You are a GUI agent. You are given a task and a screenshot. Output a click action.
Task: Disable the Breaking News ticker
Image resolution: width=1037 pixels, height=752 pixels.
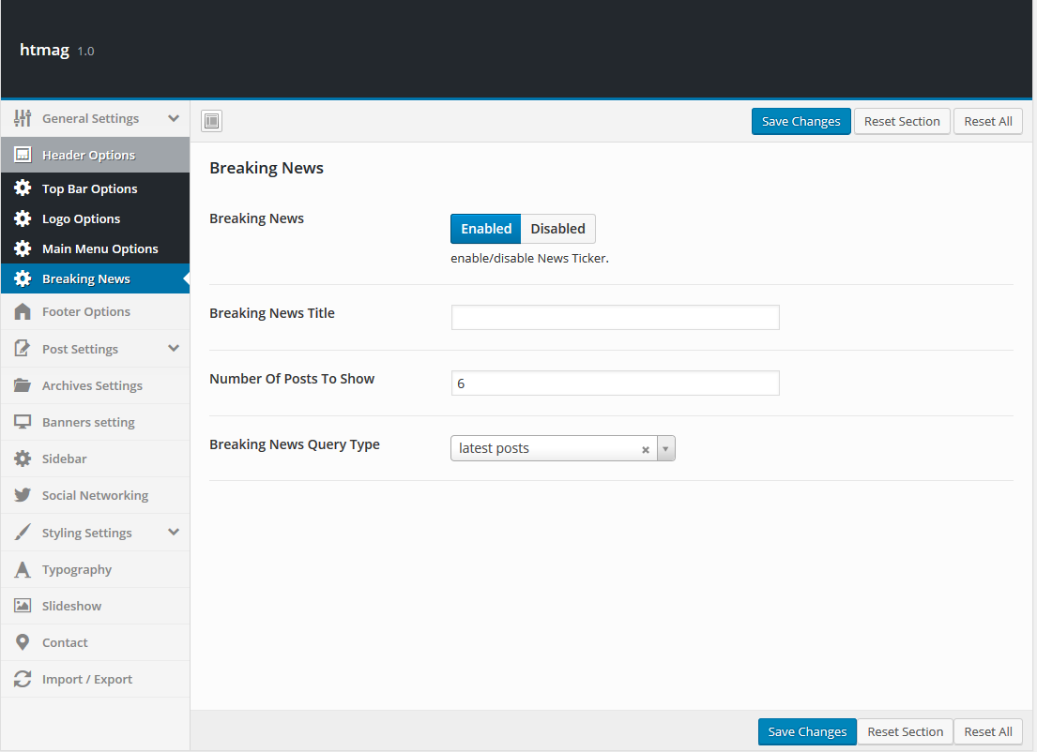coord(557,229)
